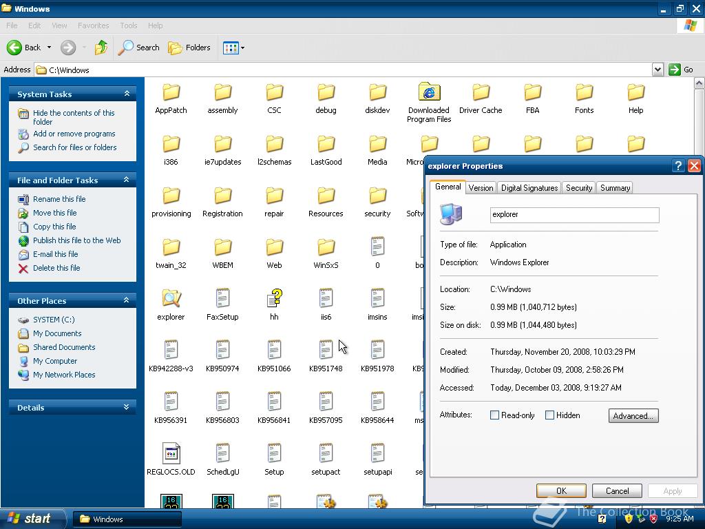Click the help question mark in Properties dialog
The image size is (705, 529).
tap(678, 165)
